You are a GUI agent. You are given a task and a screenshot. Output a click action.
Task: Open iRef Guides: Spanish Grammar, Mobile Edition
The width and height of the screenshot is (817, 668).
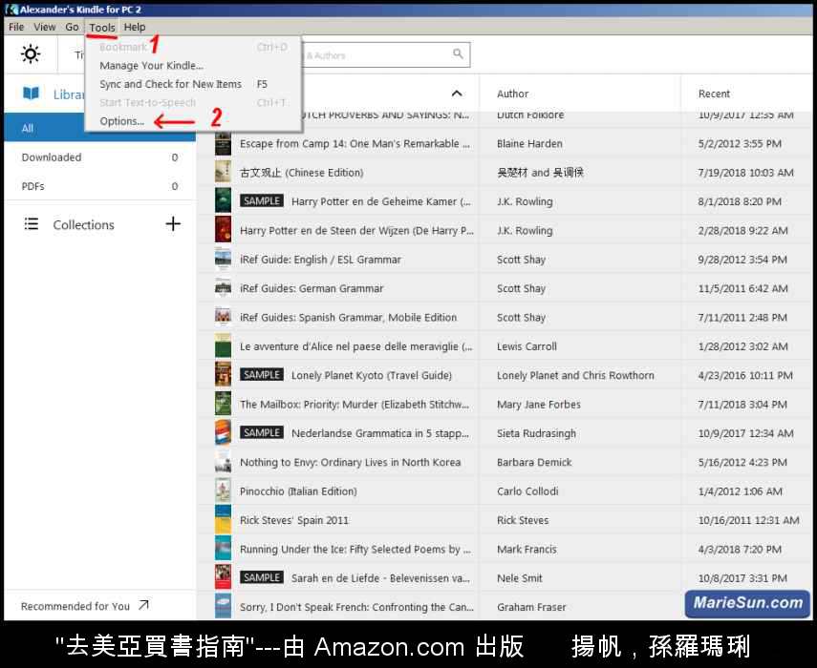point(348,318)
